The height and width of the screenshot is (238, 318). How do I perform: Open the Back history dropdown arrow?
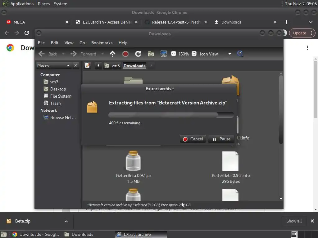point(63,54)
